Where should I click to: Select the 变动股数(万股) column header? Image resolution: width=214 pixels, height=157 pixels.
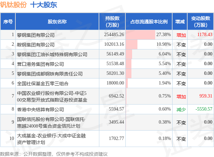(201, 21)
